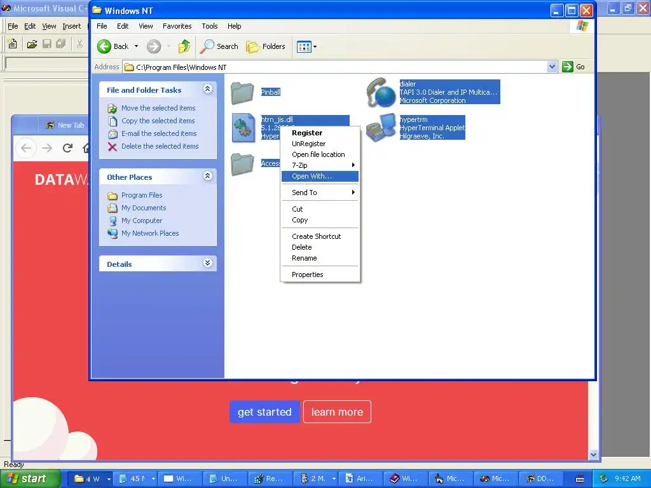
Task: Select the hypertrm application icon
Action: click(381, 128)
